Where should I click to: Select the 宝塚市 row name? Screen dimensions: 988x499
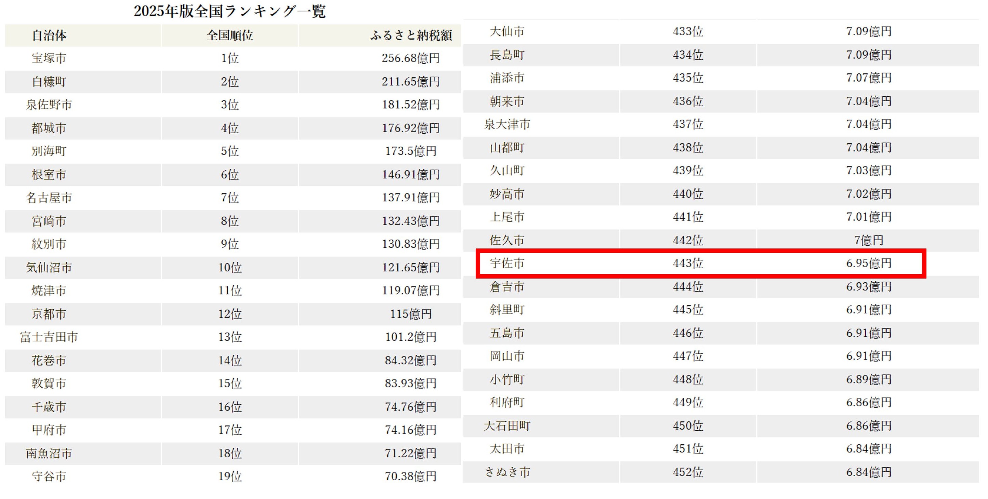pyautogui.click(x=49, y=58)
